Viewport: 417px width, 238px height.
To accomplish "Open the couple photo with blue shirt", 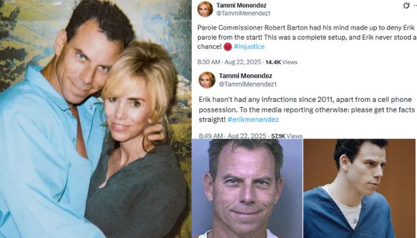I will [x=96, y=119].
